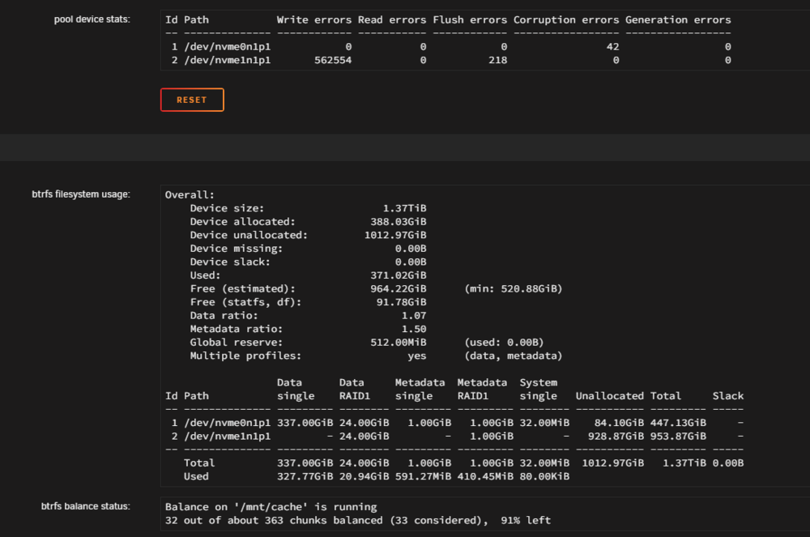
Task: Click the 91% left balance progress text
Action: 526,521
